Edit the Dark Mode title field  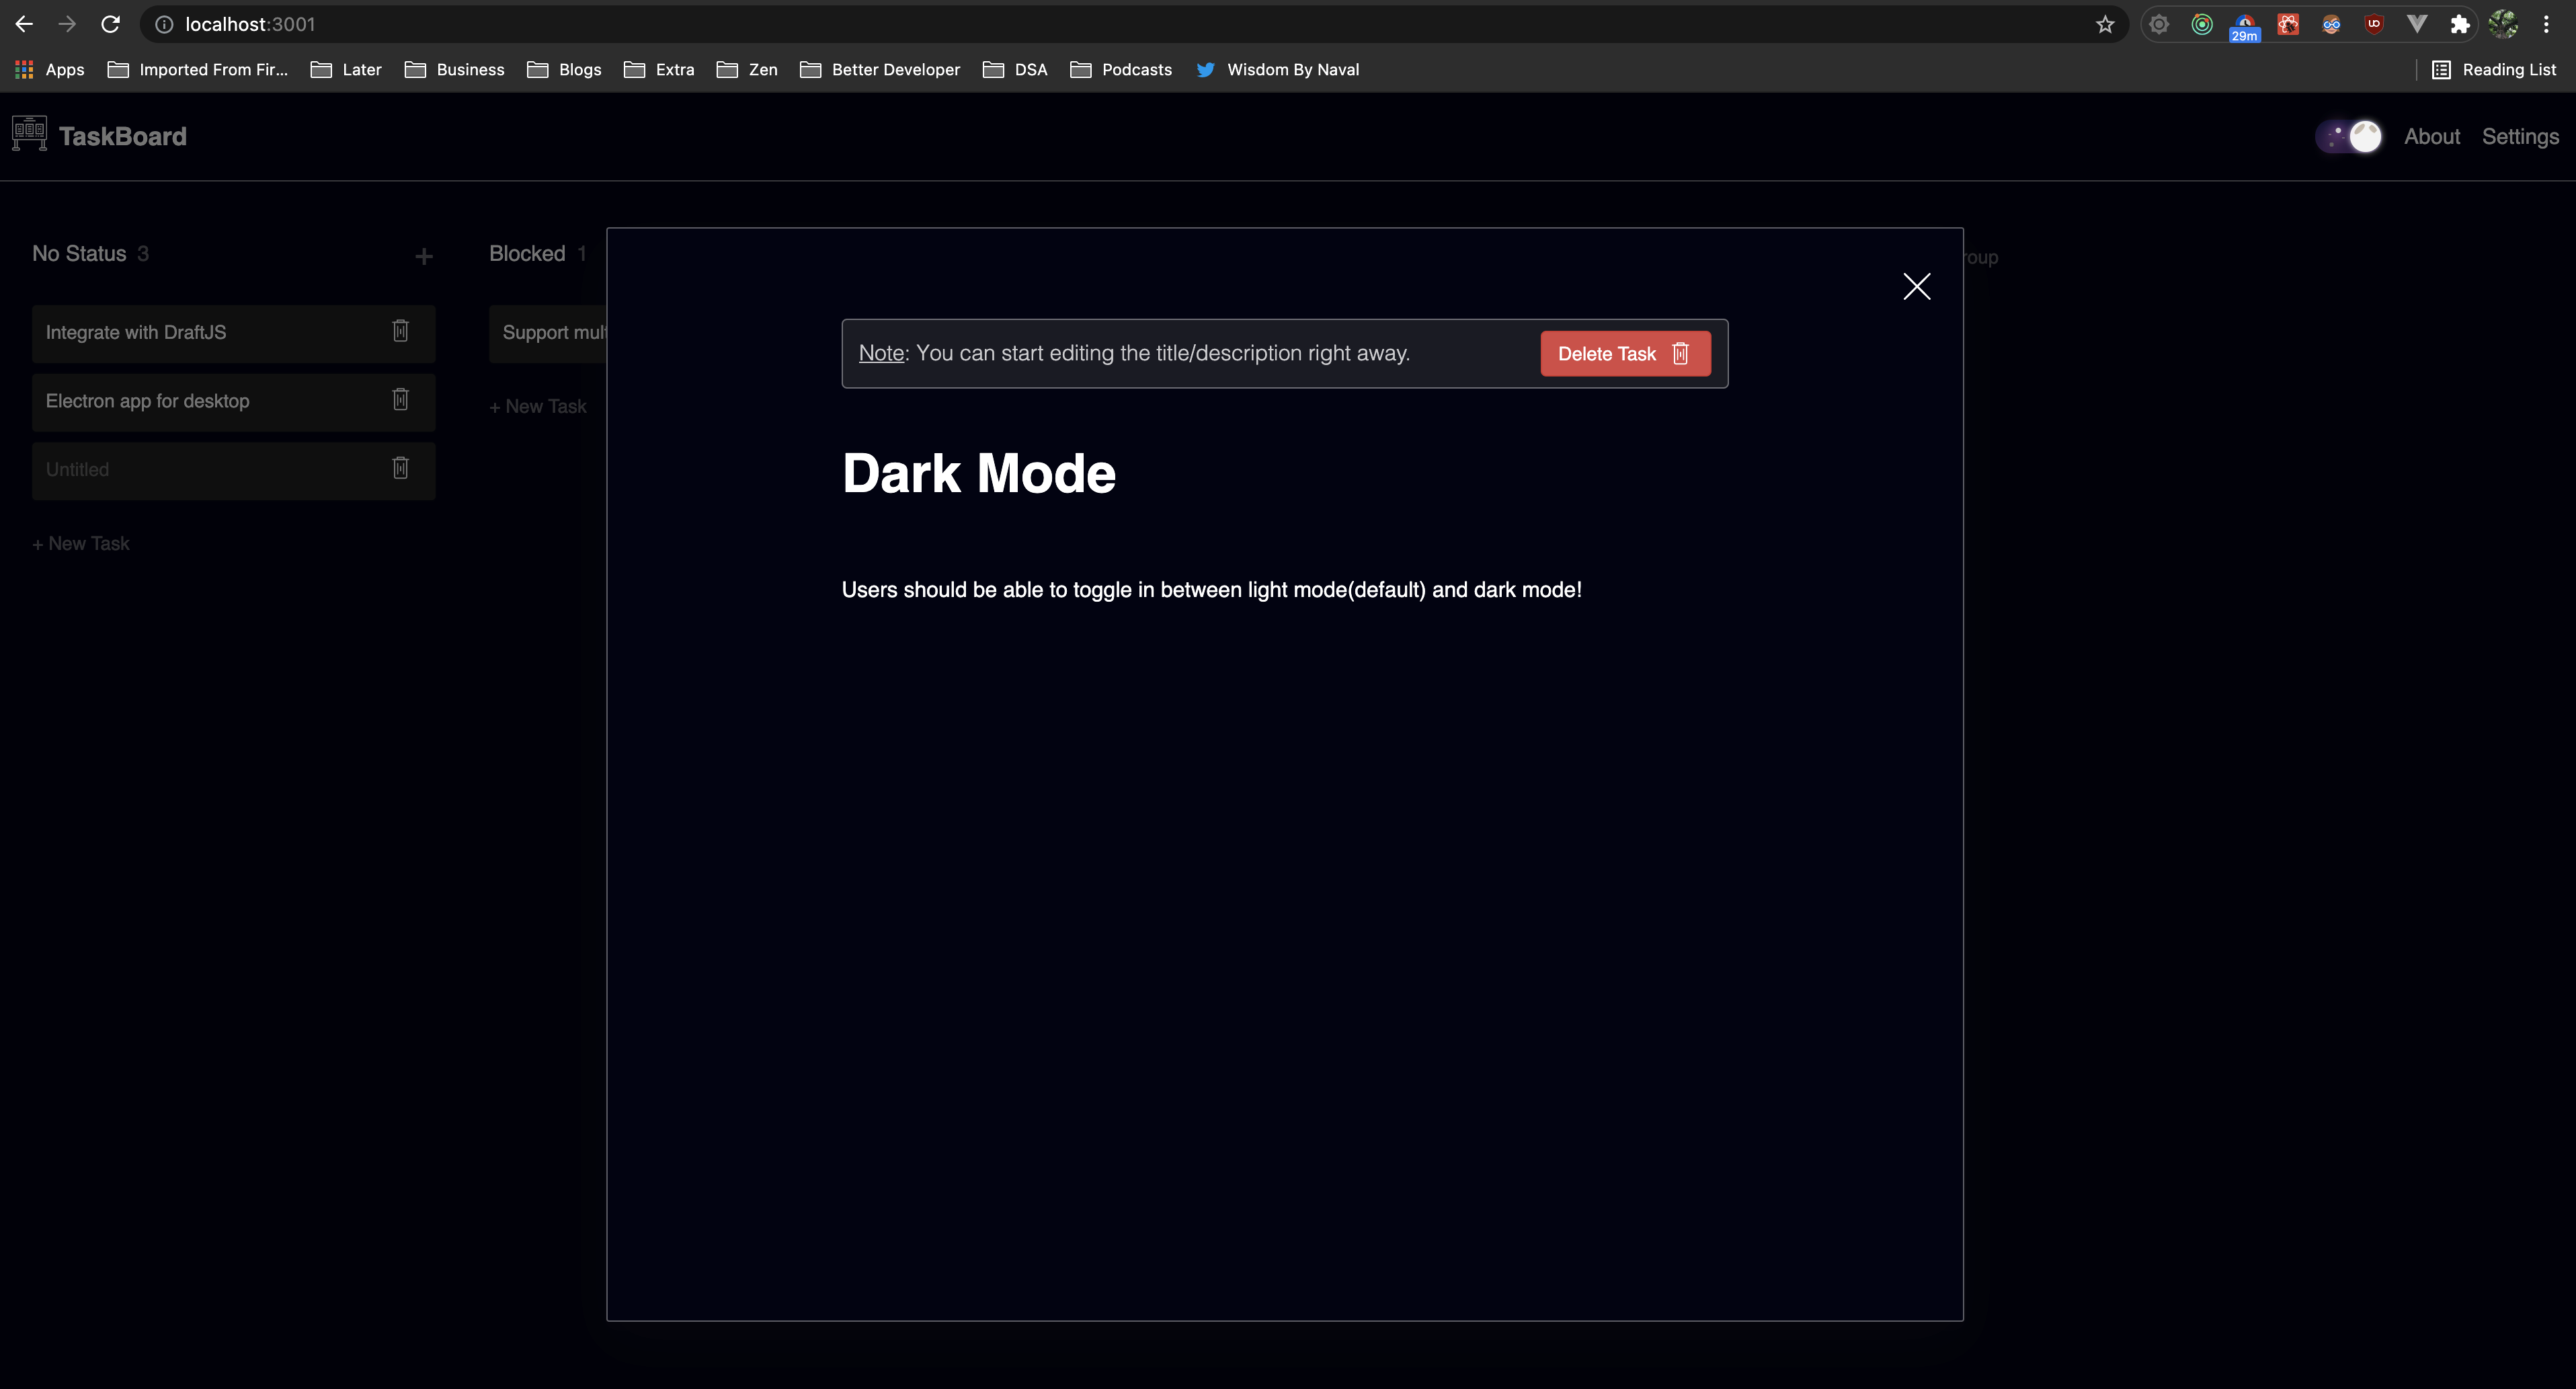[978, 473]
